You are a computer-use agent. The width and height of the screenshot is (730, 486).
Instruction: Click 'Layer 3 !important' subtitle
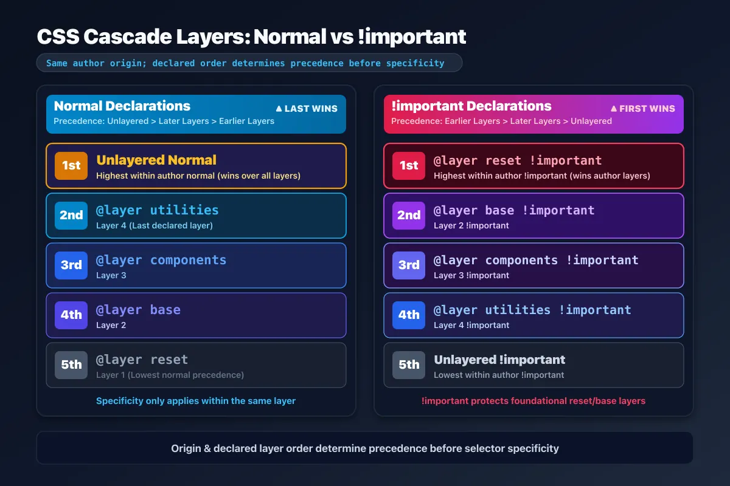[471, 275]
